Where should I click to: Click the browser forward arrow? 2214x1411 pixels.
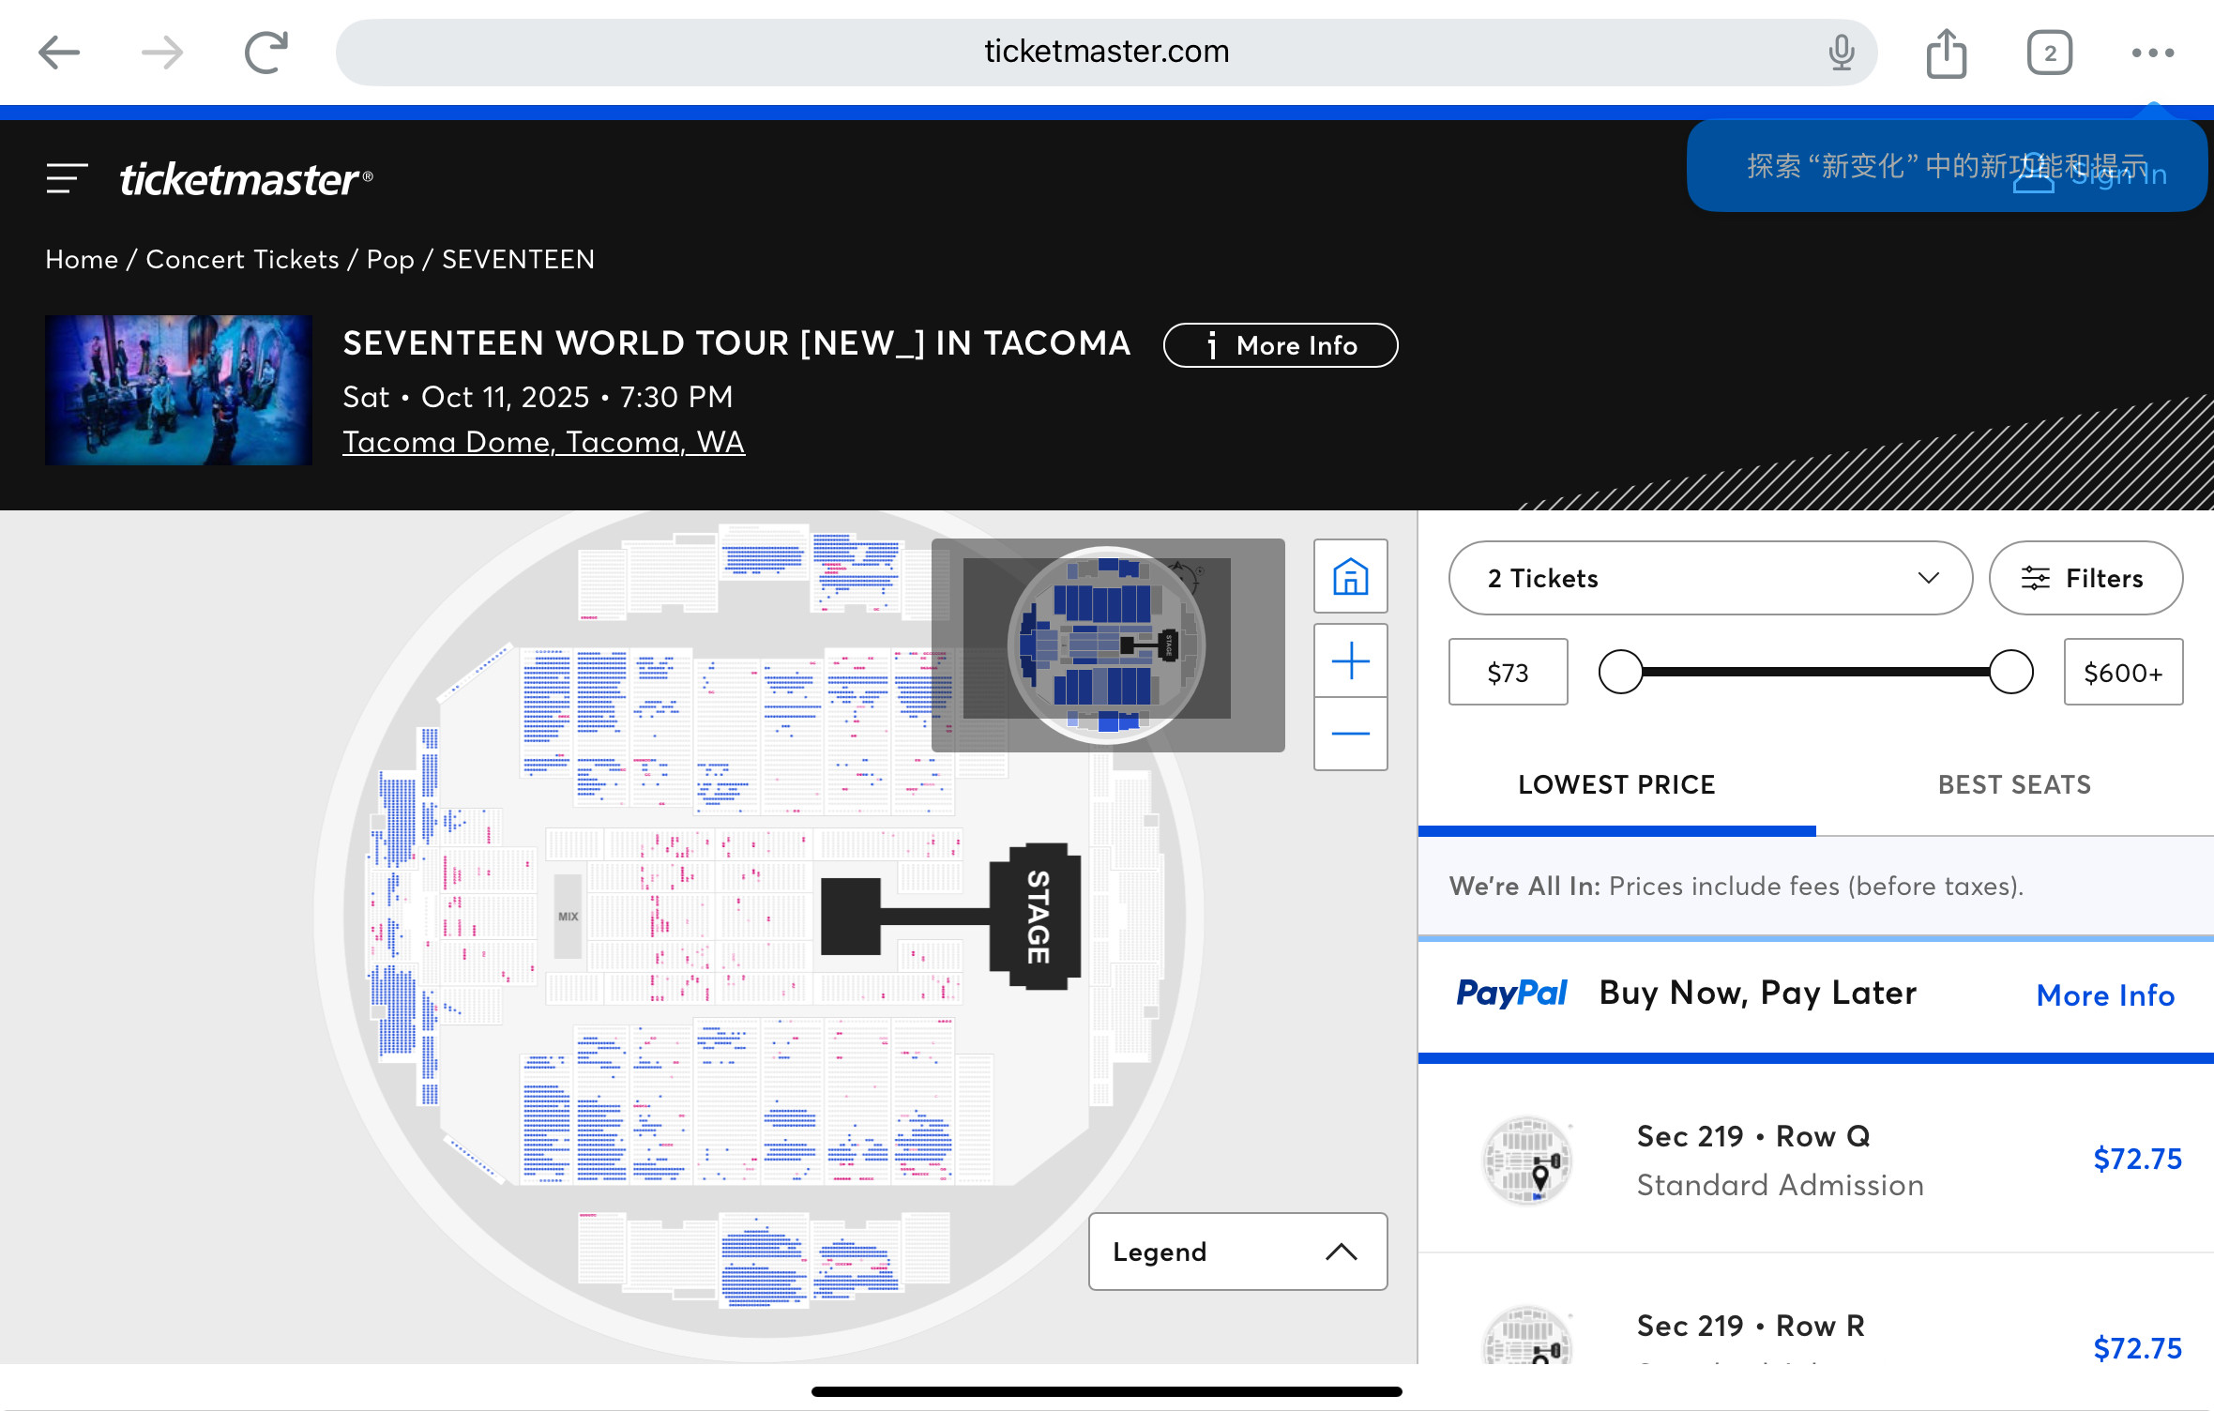pos(162,53)
